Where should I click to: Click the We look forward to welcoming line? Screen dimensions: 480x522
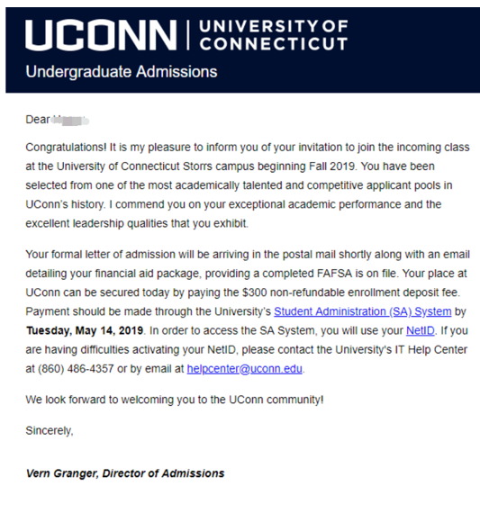pos(175,400)
